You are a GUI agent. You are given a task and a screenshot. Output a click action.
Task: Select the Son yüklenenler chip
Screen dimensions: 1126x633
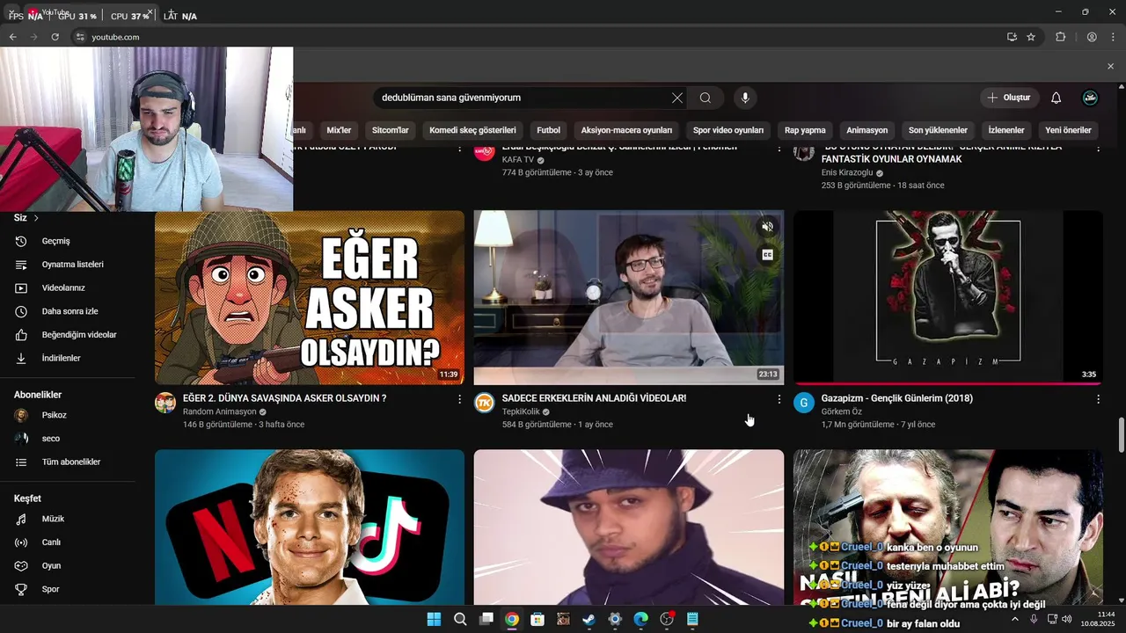pyautogui.click(x=938, y=130)
